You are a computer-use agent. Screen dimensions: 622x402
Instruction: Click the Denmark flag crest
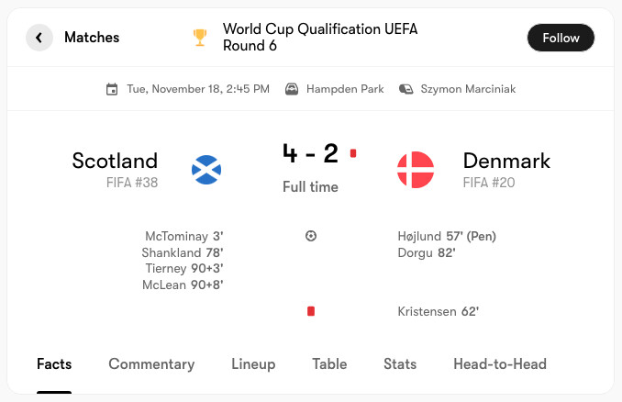415,170
